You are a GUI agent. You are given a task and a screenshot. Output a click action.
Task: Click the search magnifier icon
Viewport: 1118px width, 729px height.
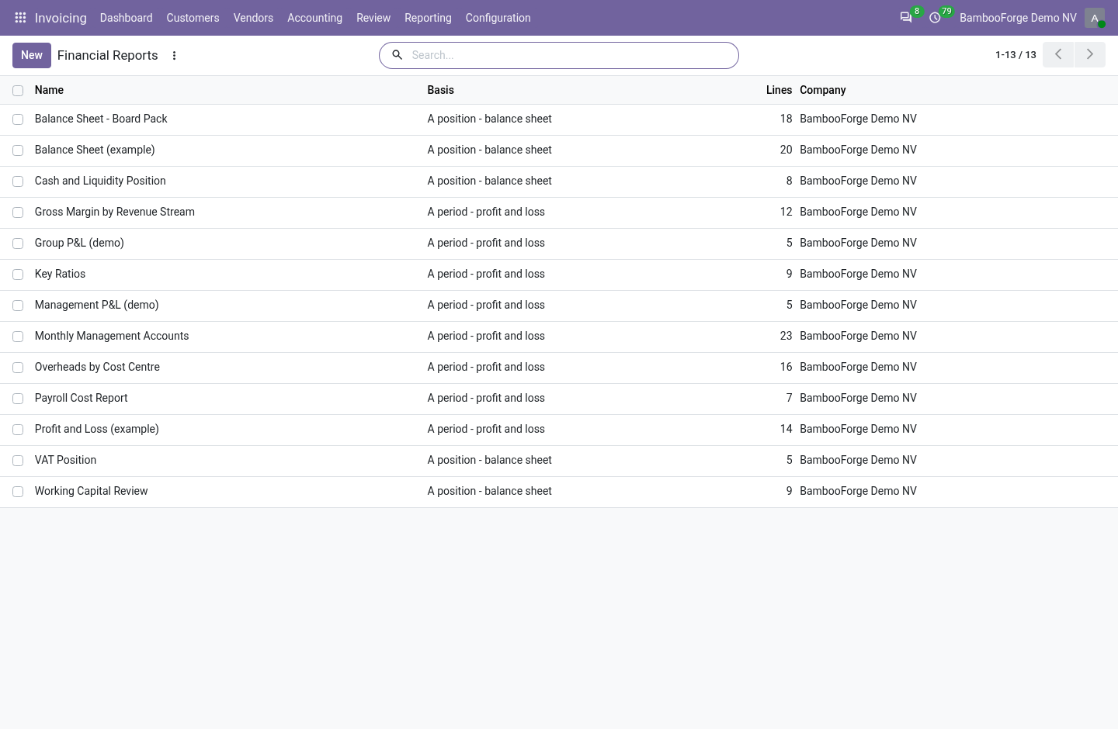[x=397, y=55]
